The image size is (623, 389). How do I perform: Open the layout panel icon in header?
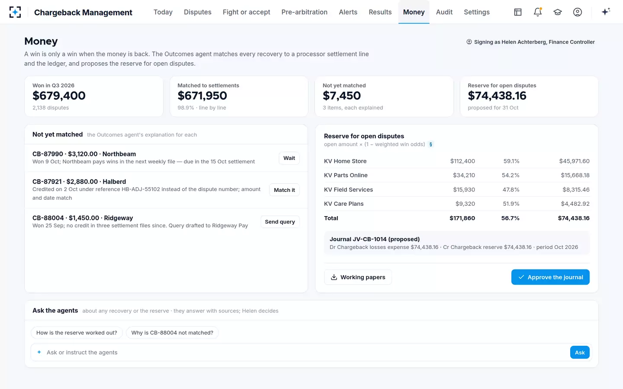tap(518, 12)
